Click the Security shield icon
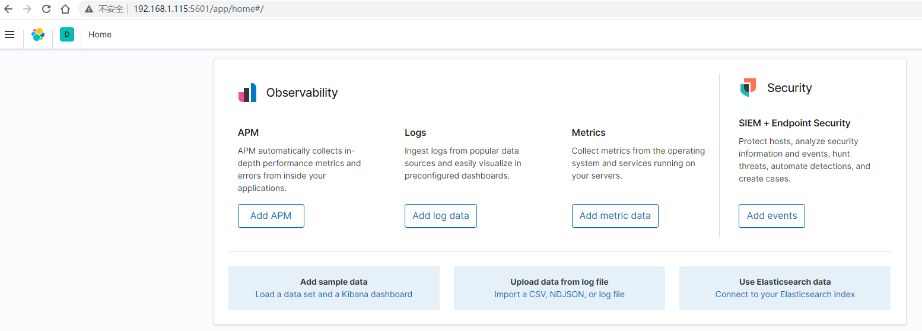Screen dimensions: 922x331 pyautogui.click(x=748, y=88)
